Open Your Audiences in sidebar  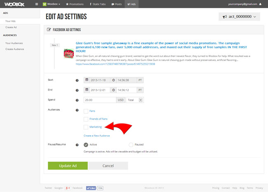point(14,43)
